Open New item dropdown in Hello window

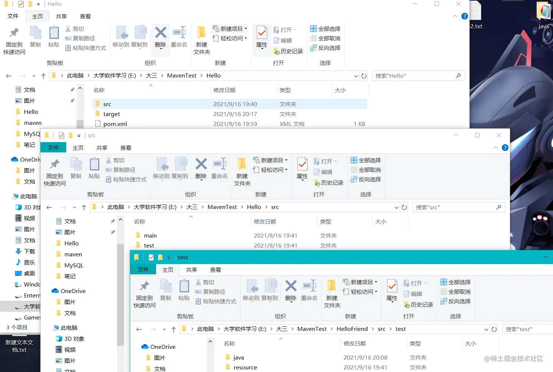point(230,29)
